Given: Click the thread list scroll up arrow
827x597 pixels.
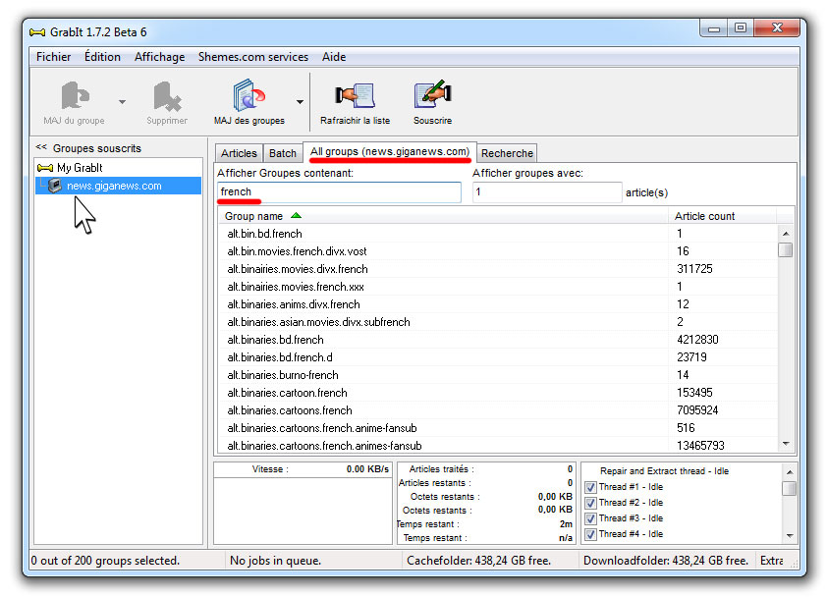Looking at the screenshot, I should [790, 472].
